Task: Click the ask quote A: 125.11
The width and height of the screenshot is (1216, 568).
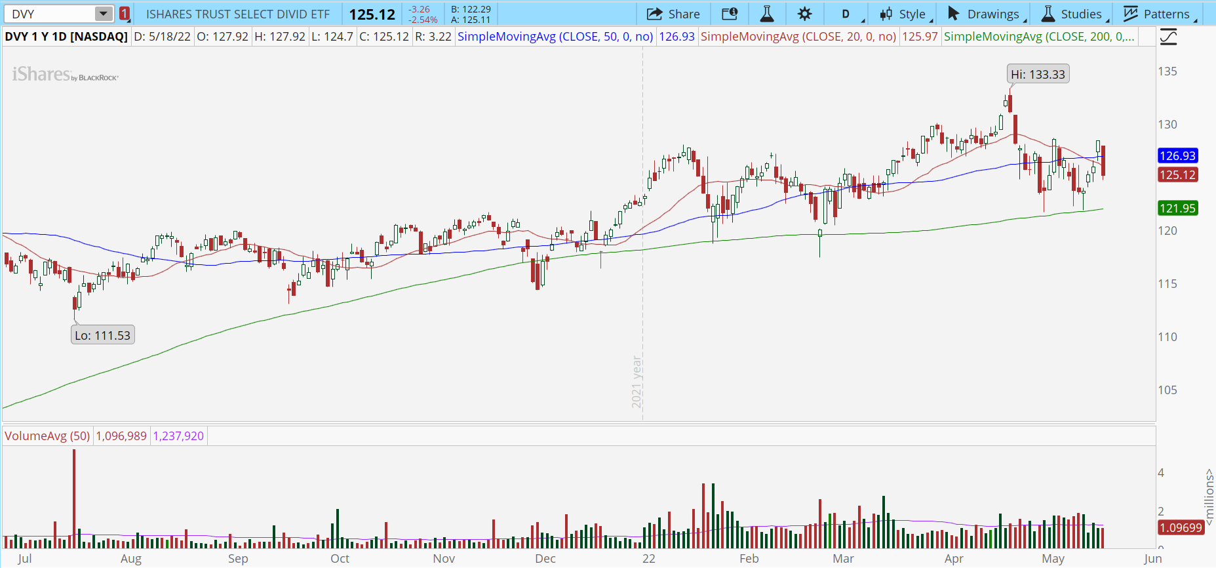Action: click(x=471, y=20)
